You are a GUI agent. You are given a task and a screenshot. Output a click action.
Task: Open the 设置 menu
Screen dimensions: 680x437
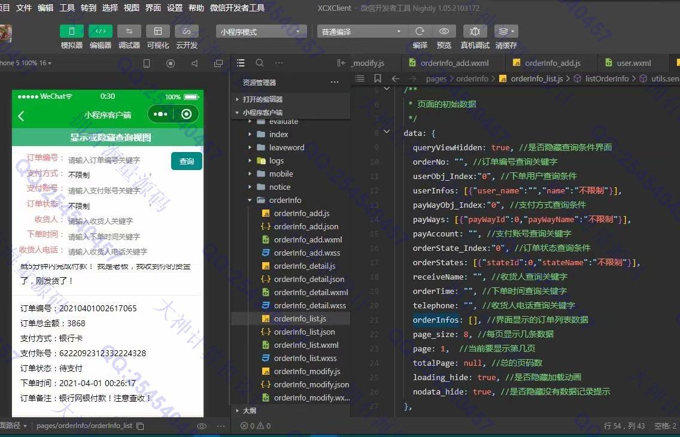pyautogui.click(x=175, y=8)
